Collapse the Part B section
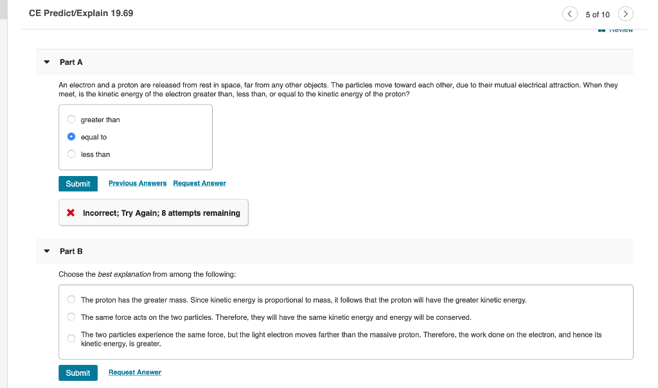The width and height of the screenshot is (658, 388). 47,251
